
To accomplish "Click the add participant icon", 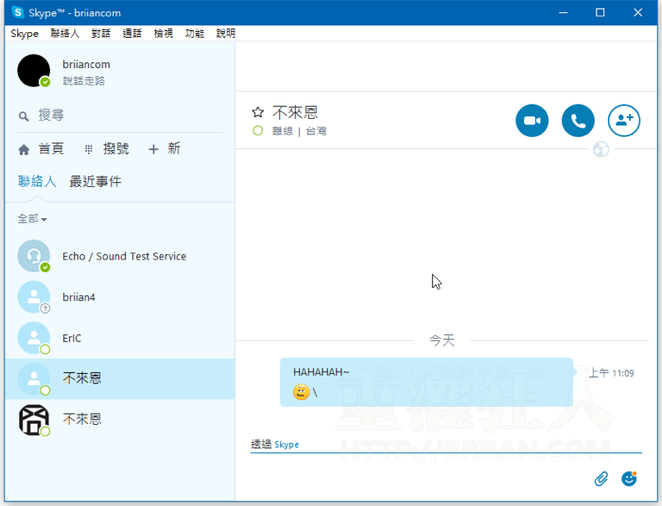I will (623, 121).
